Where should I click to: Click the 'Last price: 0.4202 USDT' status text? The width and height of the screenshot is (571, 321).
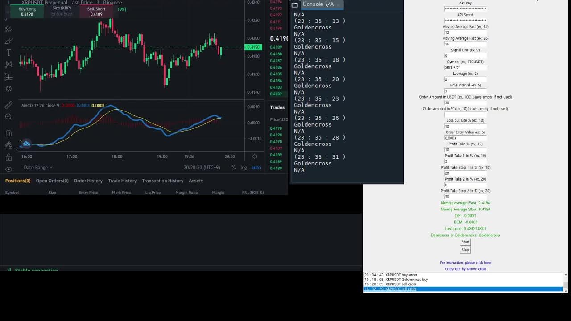tap(465, 229)
